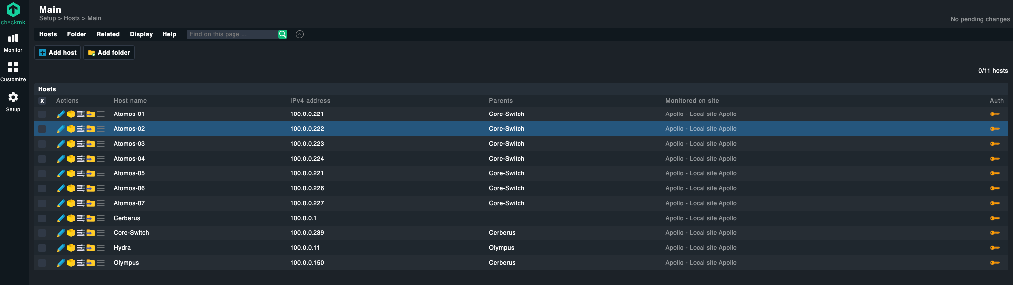Click the green search magnifier icon
1013x285 pixels.
283,34
